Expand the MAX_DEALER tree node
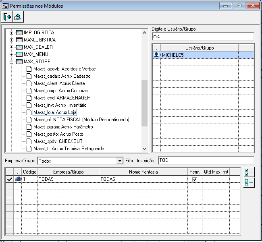 (11, 47)
